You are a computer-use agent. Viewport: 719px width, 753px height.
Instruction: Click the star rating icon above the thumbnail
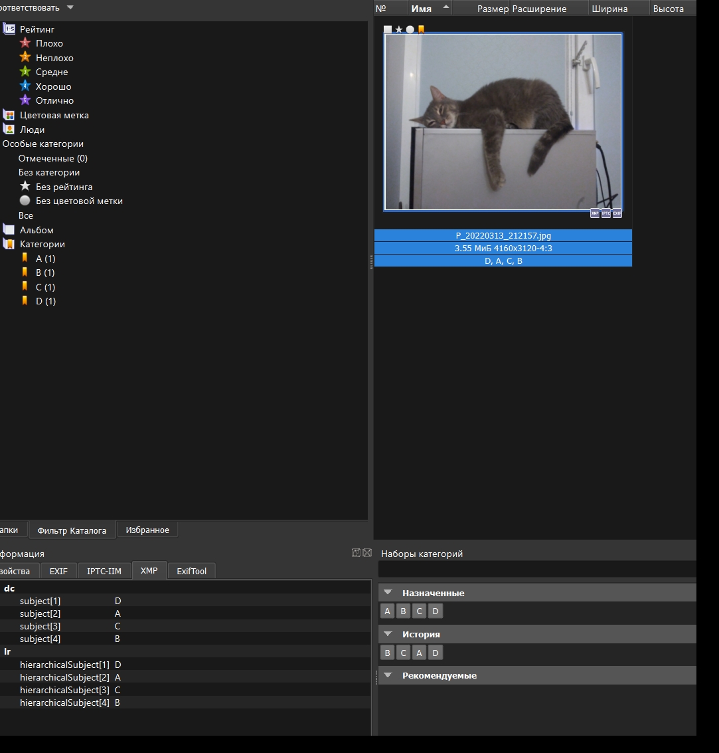click(399, 29)
